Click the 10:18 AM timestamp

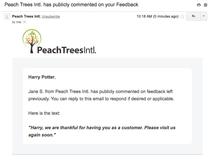157,16
